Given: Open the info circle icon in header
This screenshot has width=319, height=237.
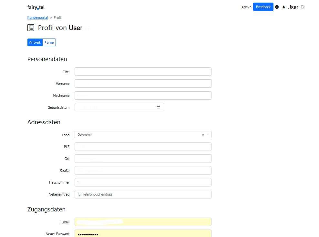Looking at the screenshot, I should [x=277, y=7].
